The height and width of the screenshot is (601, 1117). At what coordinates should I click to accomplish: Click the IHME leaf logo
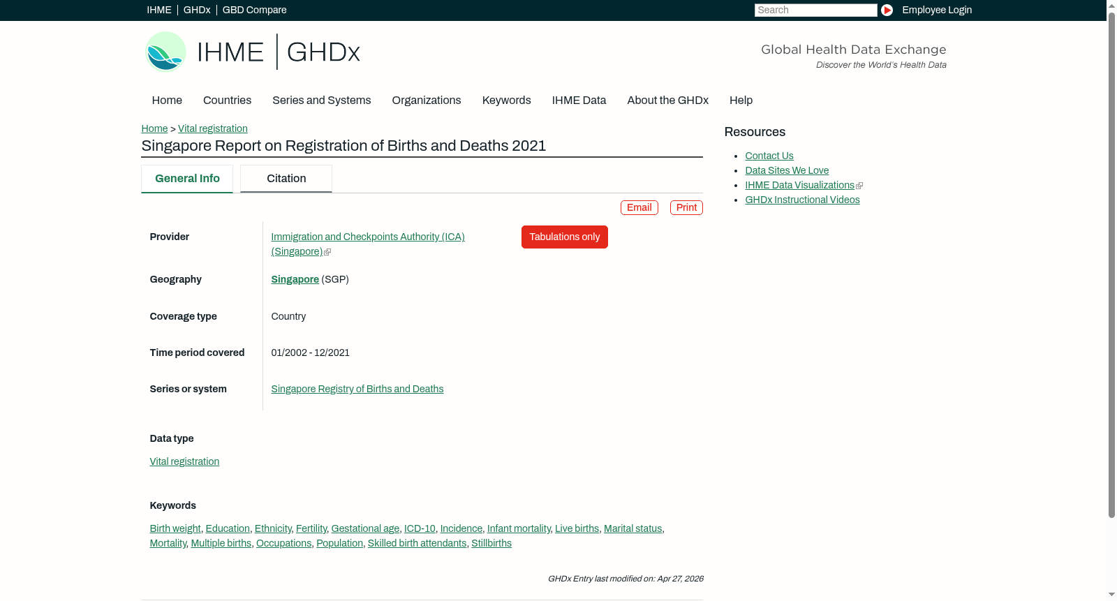165,52
